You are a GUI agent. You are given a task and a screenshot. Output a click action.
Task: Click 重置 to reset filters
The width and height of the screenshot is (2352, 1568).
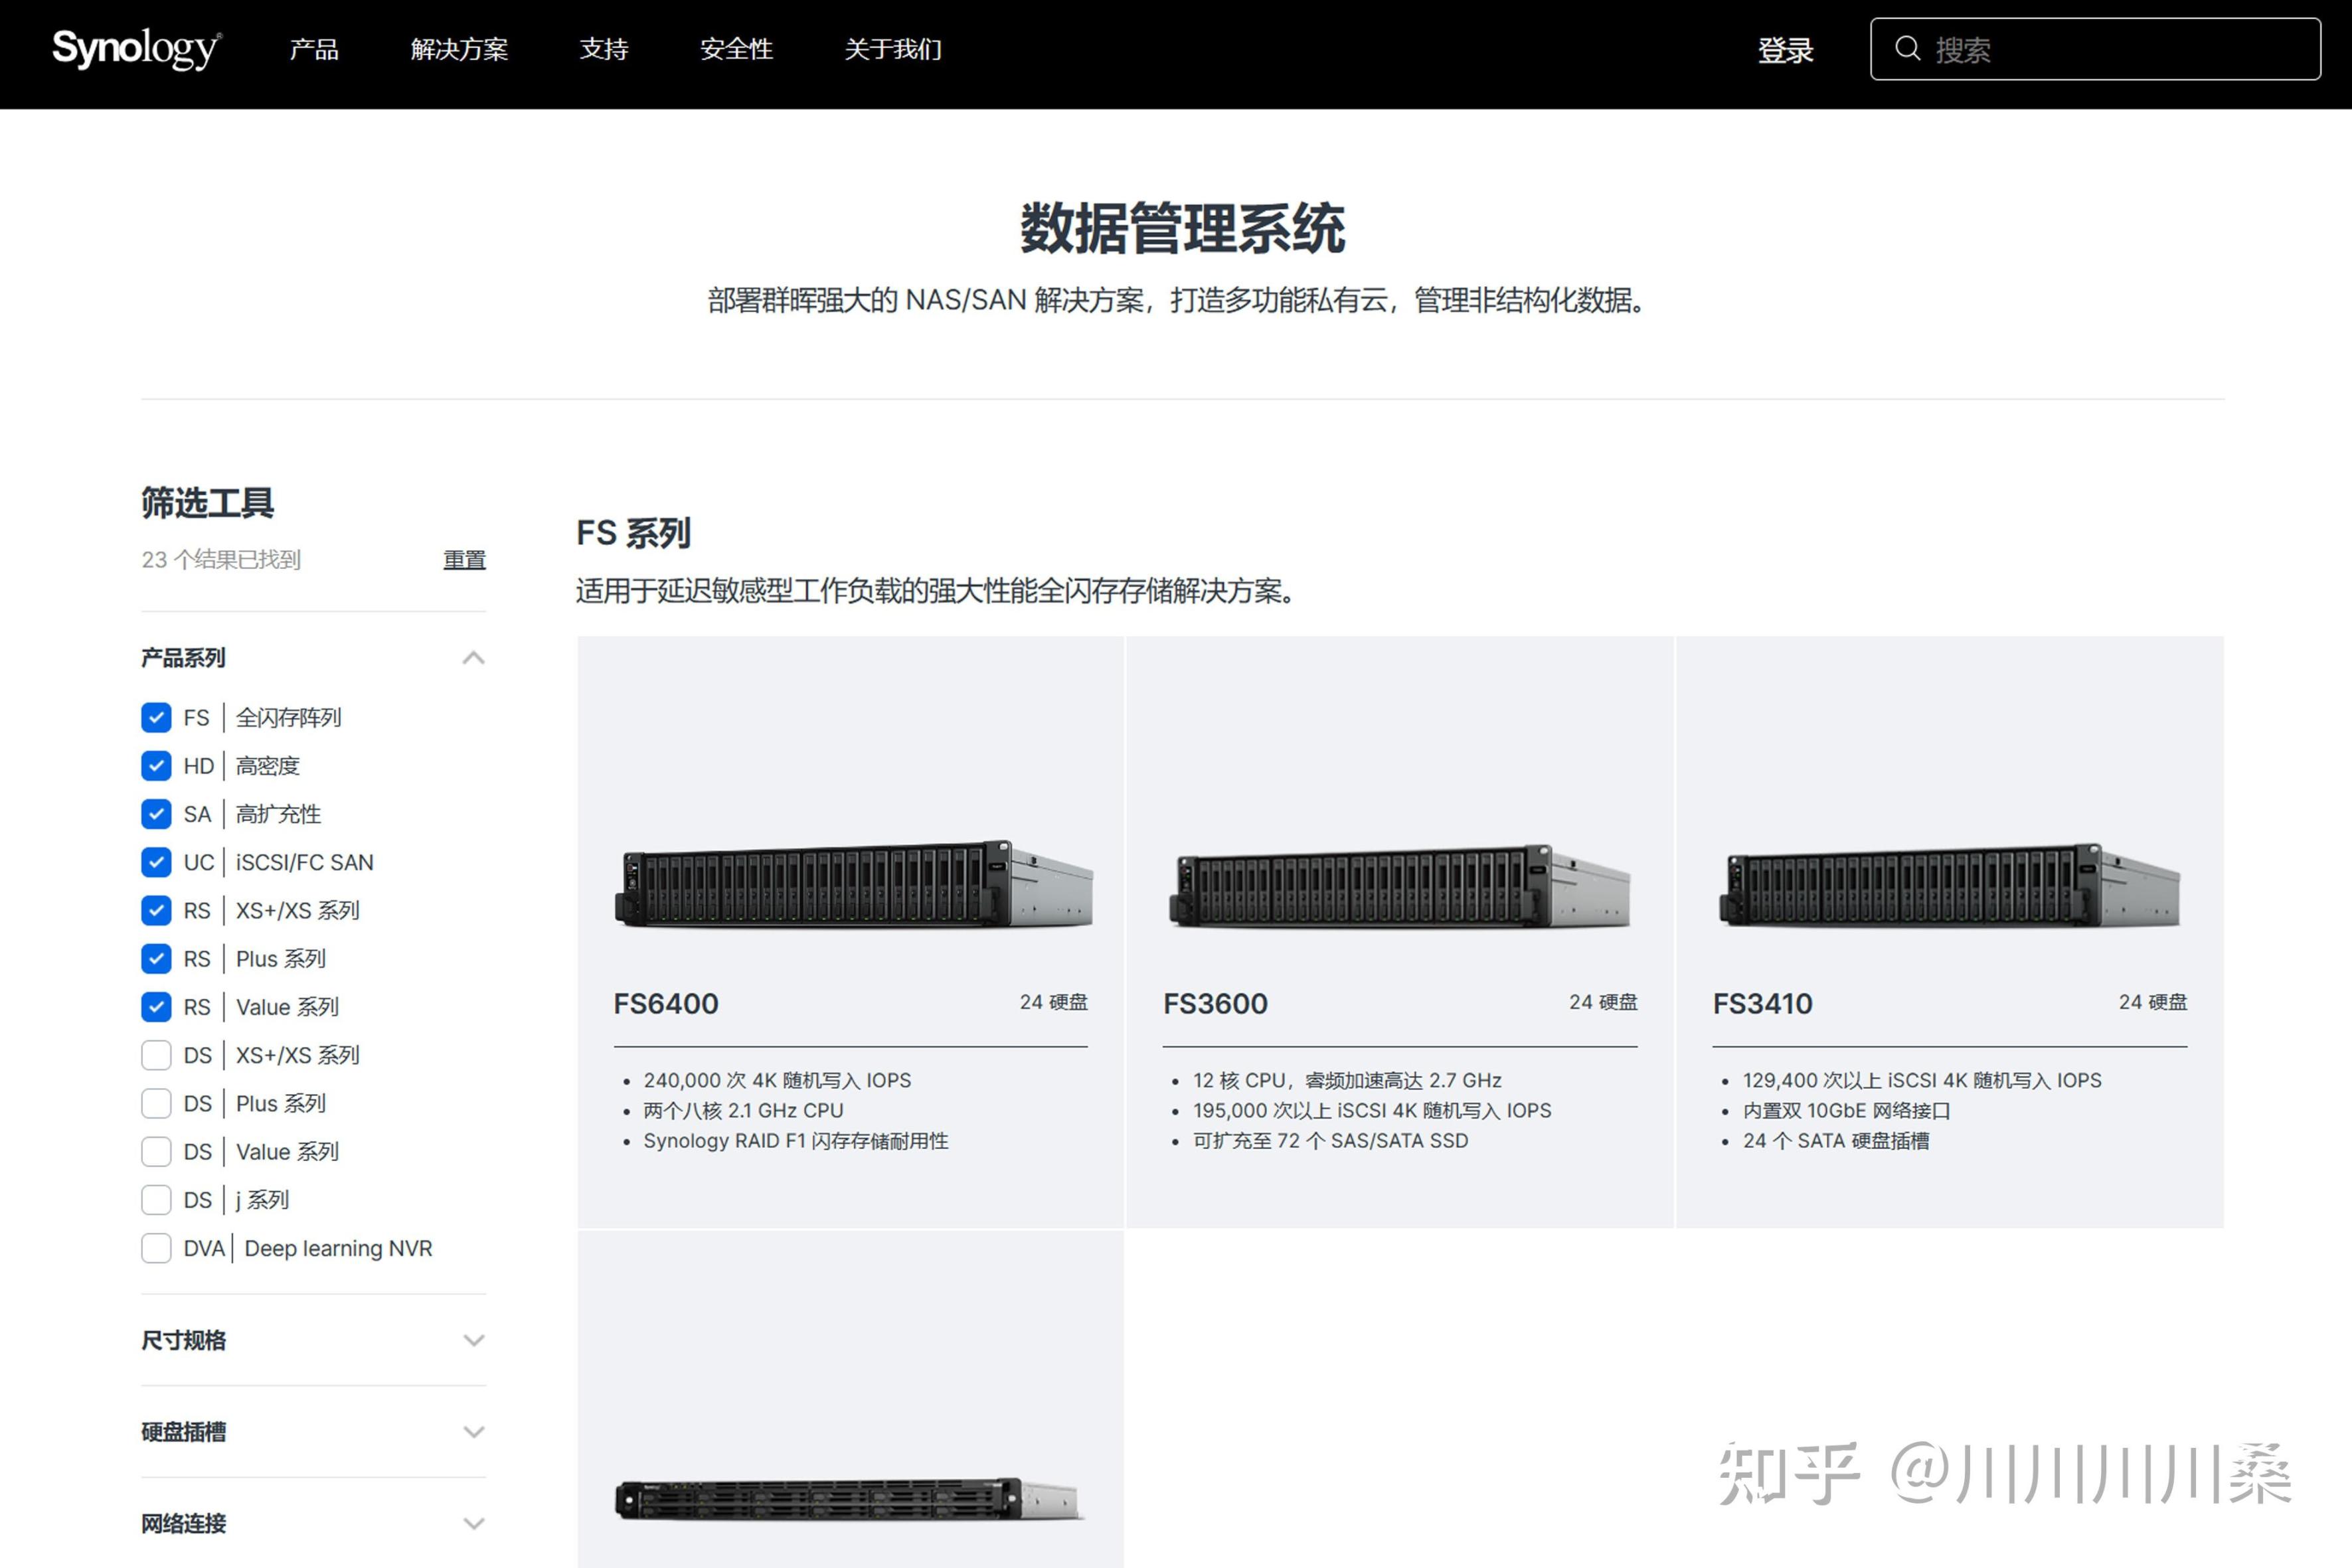464,560
